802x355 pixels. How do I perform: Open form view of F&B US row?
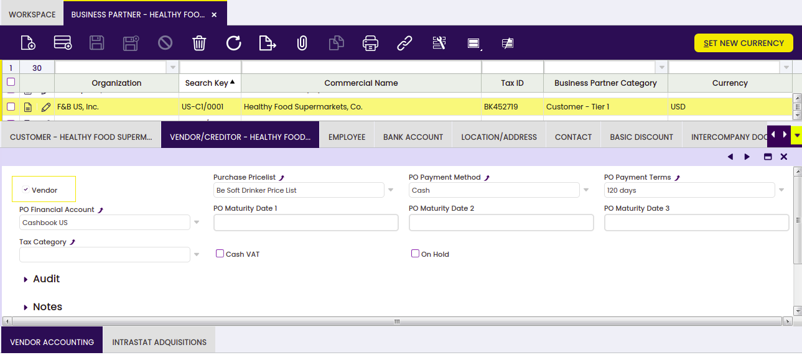click(x=28, y=107)
